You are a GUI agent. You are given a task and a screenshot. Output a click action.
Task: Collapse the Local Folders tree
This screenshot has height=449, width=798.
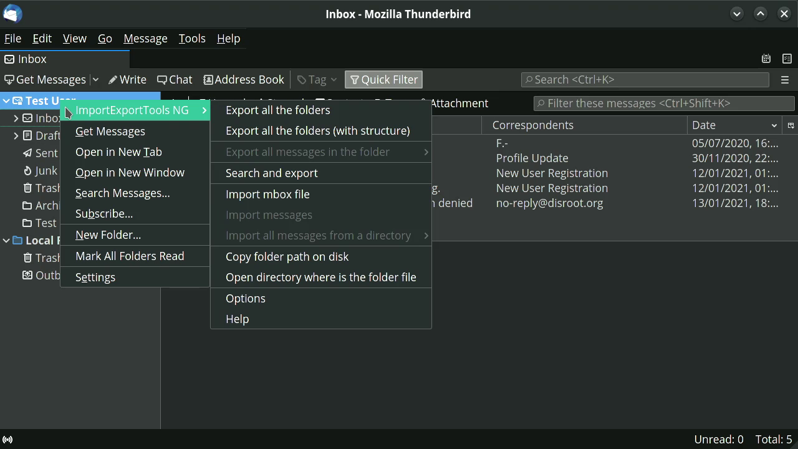tap(6, 240)
